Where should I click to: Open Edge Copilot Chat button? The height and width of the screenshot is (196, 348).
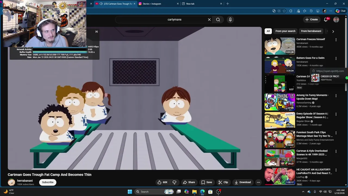click(340, 11)
